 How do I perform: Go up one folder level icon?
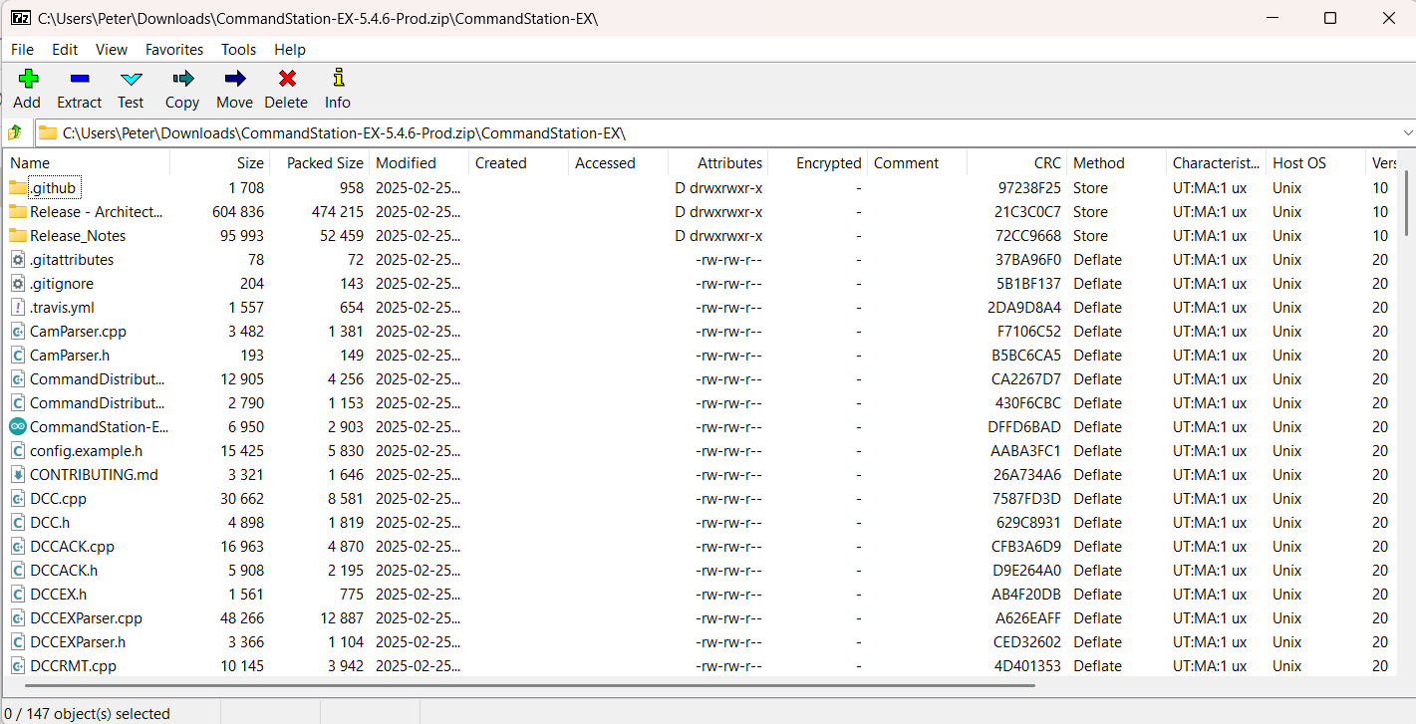[x=15, y=132]
